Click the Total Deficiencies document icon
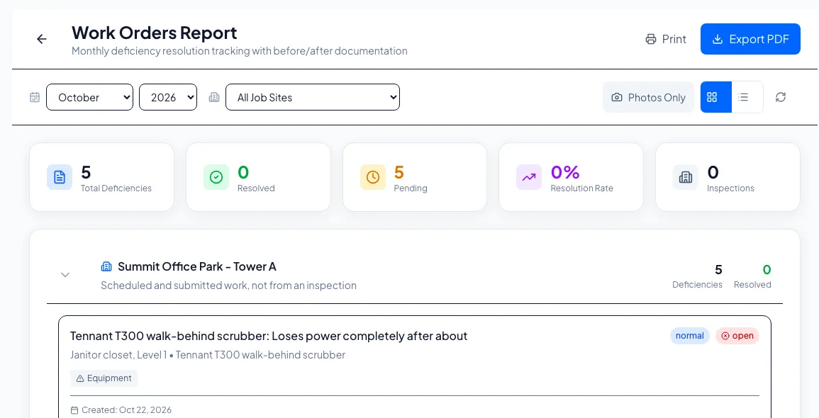819x418 pixels. 60,177
